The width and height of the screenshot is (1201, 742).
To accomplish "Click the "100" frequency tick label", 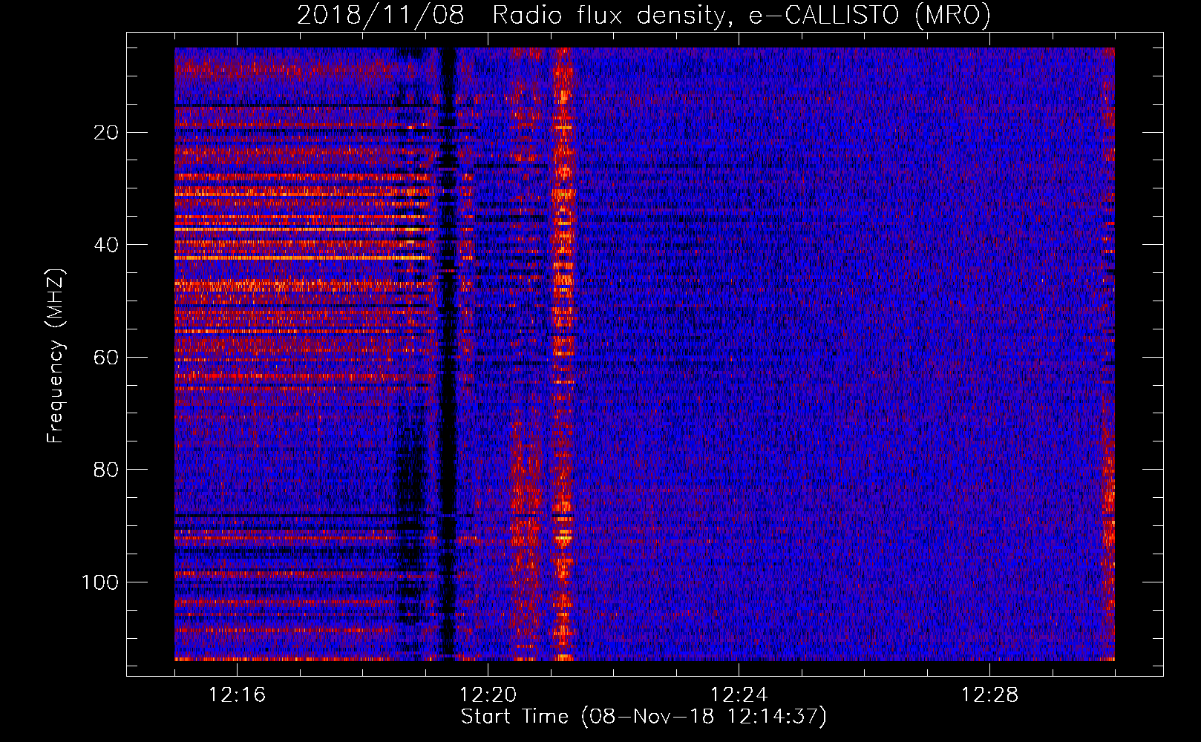I will coord(100,582).
